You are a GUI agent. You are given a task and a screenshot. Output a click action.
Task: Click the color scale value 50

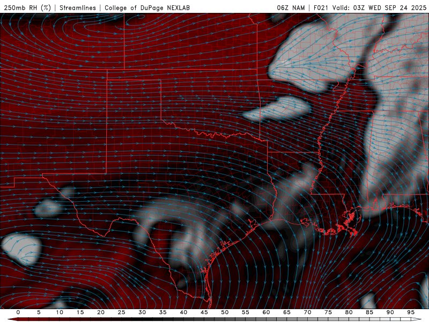pyautogui.click(x=225, y=312)
